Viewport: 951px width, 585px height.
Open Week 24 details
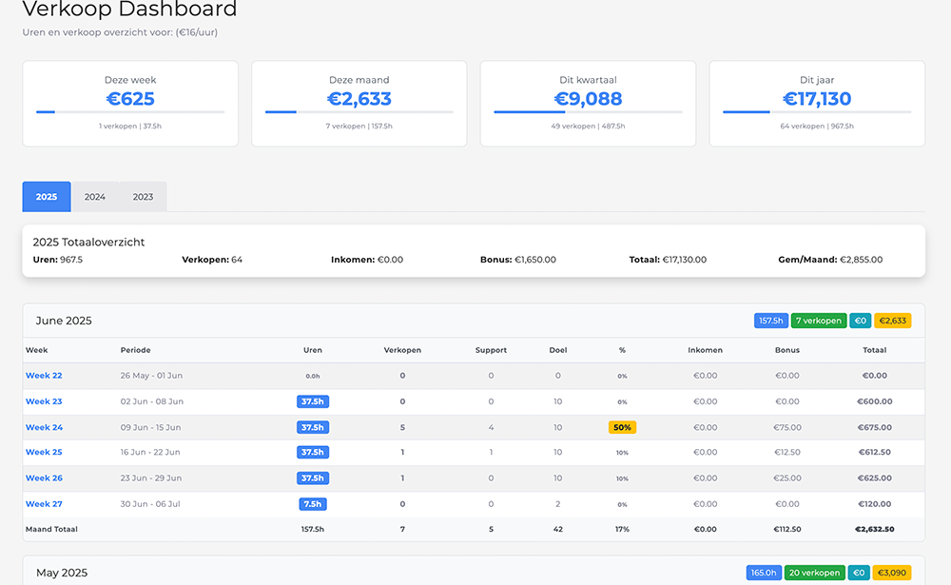coord(44,427)
